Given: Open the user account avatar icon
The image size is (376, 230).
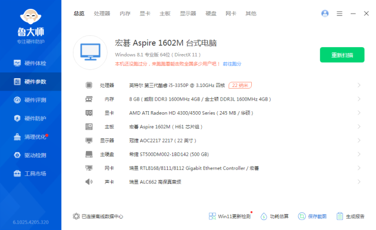Looking at the screenshot, I should [x=325, y=14].
